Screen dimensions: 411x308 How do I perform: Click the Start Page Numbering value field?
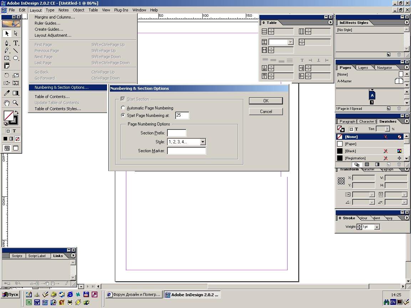pyautogui.click(x=182, y=115)
